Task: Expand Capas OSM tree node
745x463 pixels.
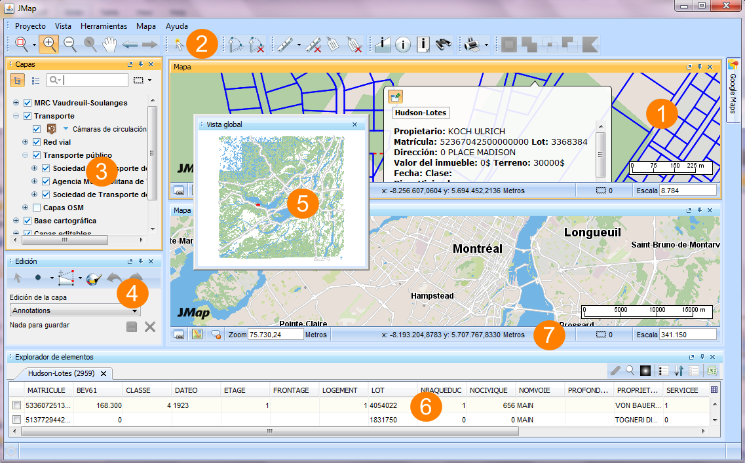Action: click(25, 208)
